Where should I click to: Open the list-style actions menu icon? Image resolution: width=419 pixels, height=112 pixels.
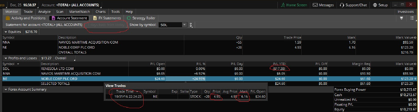coord(412,18)
